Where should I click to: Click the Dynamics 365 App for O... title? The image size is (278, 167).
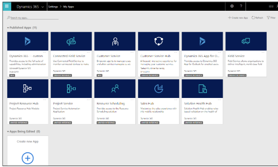[x=201, y=56]
